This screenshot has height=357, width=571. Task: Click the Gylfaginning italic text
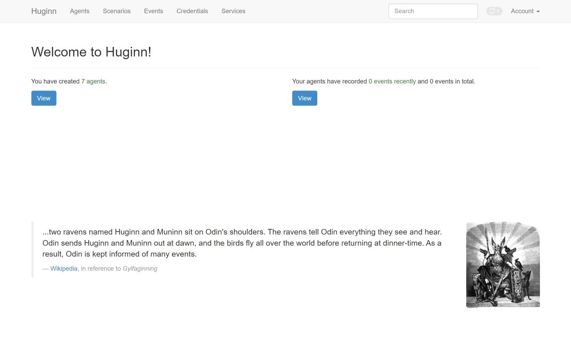[x=140, y=268]
